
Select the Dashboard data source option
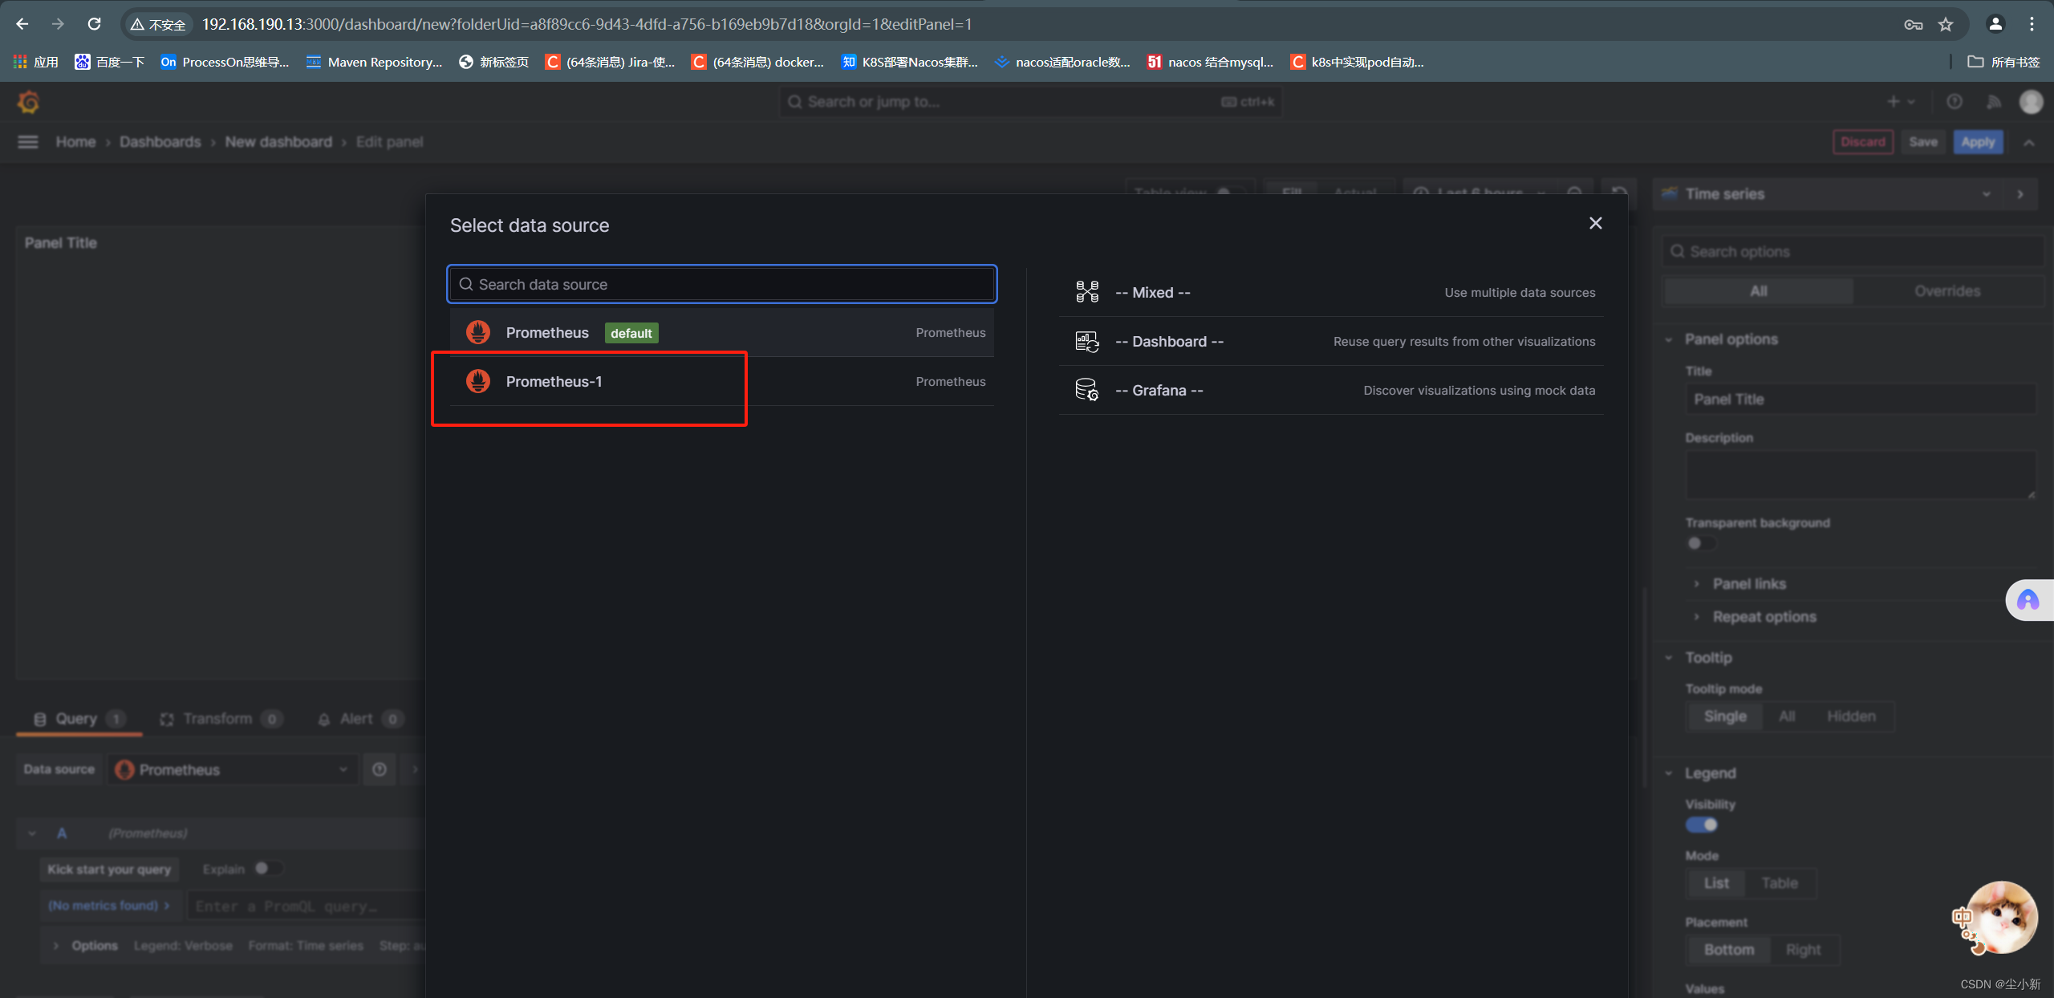[x=1331, y=342]
